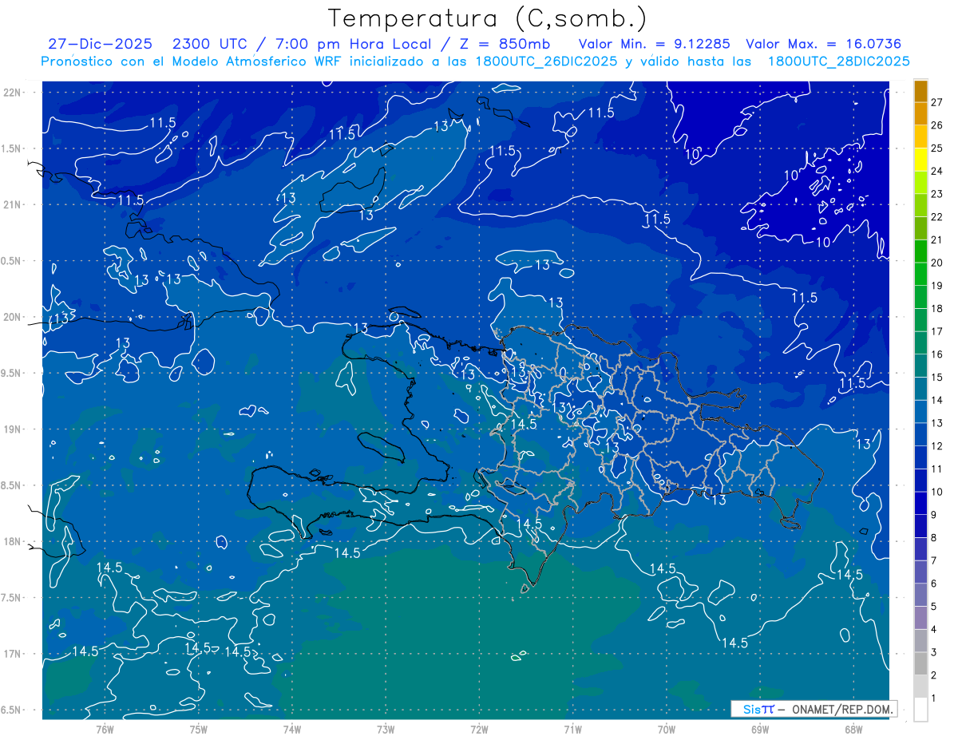This screenshot has width=958, height=740.
Task: Click color scale value 25
Action: [937, 148]
